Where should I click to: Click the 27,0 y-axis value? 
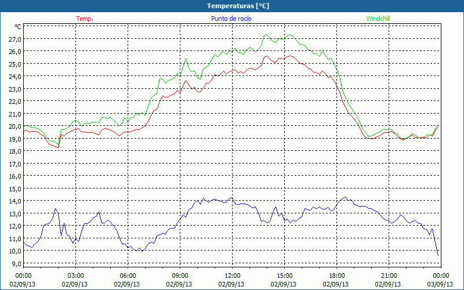pos(16,39)
